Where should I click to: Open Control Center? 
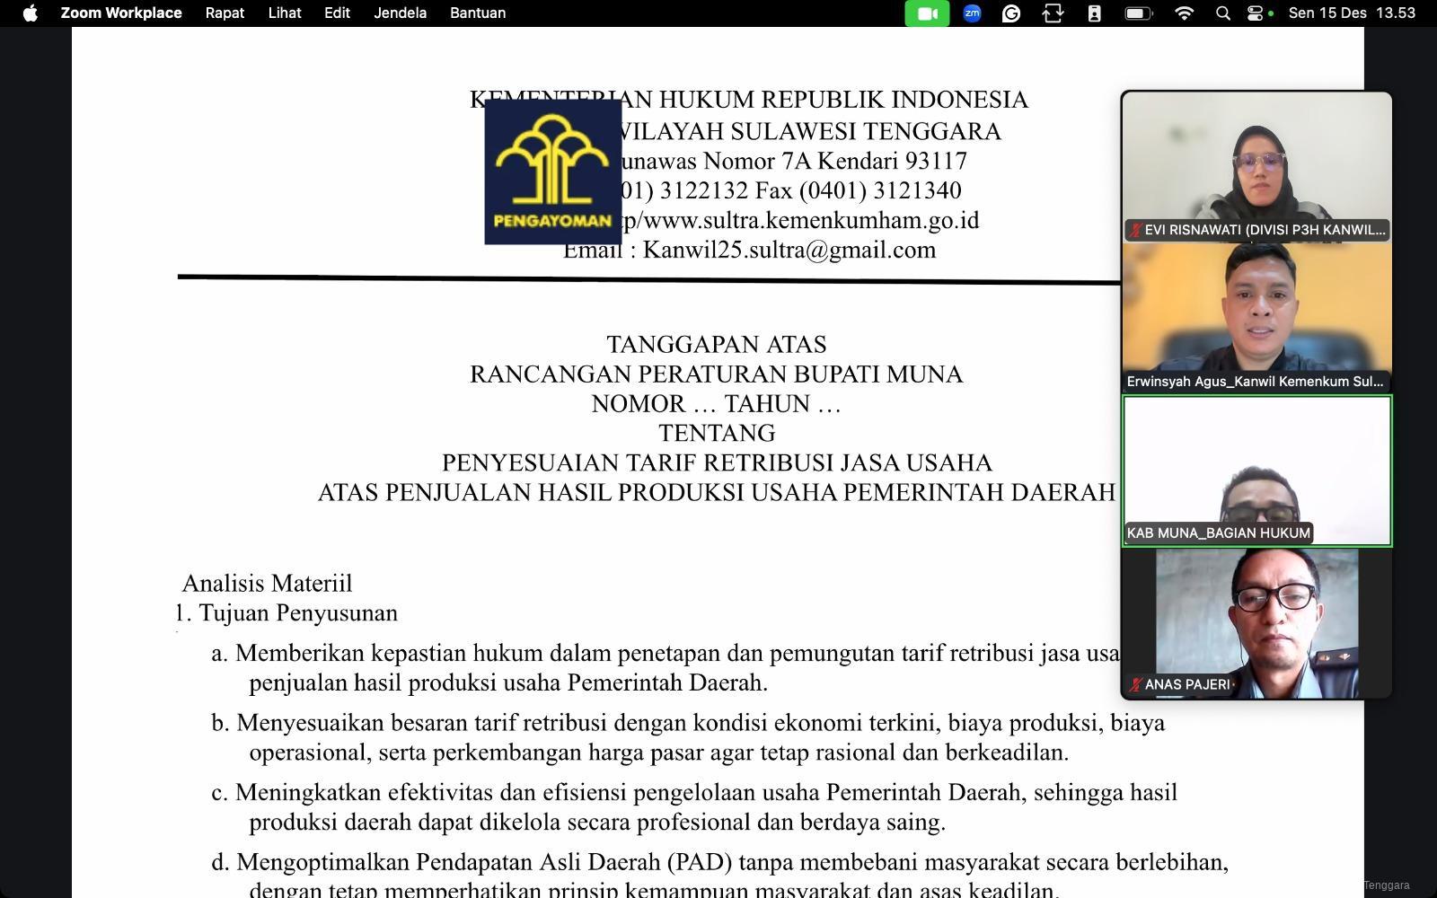[1253, 13]
